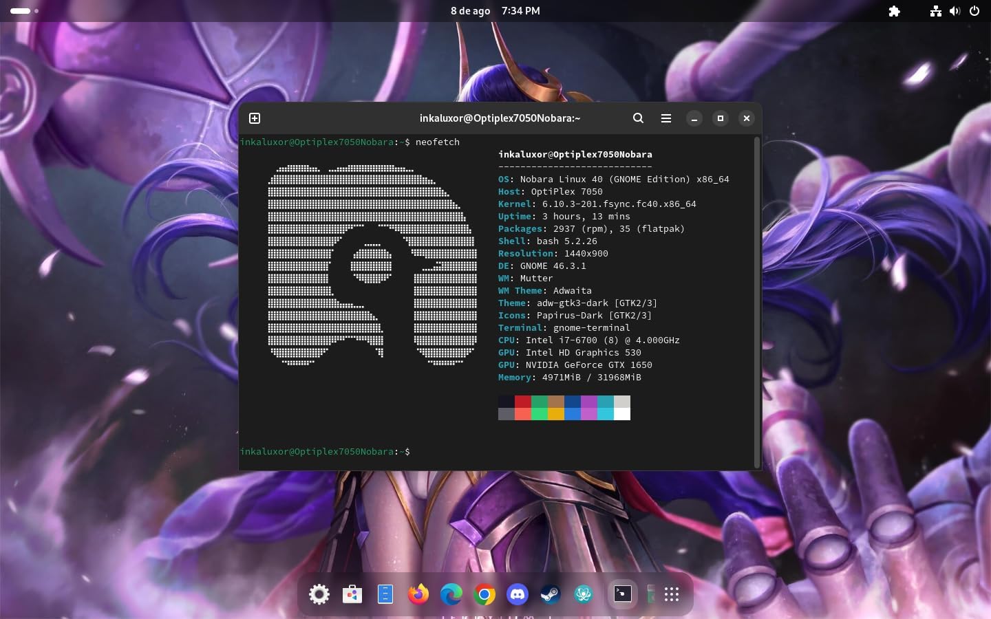The height and width of the screenshot is (619, 991).
Task: Launch Google Chrome from the dock
Action: tap(484, 594)
